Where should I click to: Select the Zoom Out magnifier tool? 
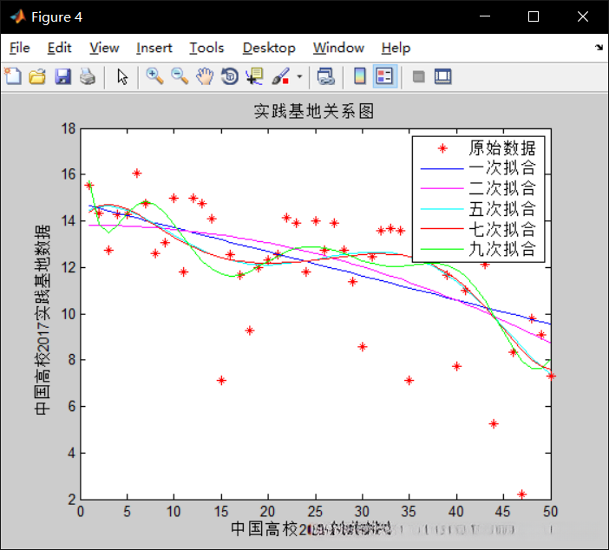(x=180, y=76)
